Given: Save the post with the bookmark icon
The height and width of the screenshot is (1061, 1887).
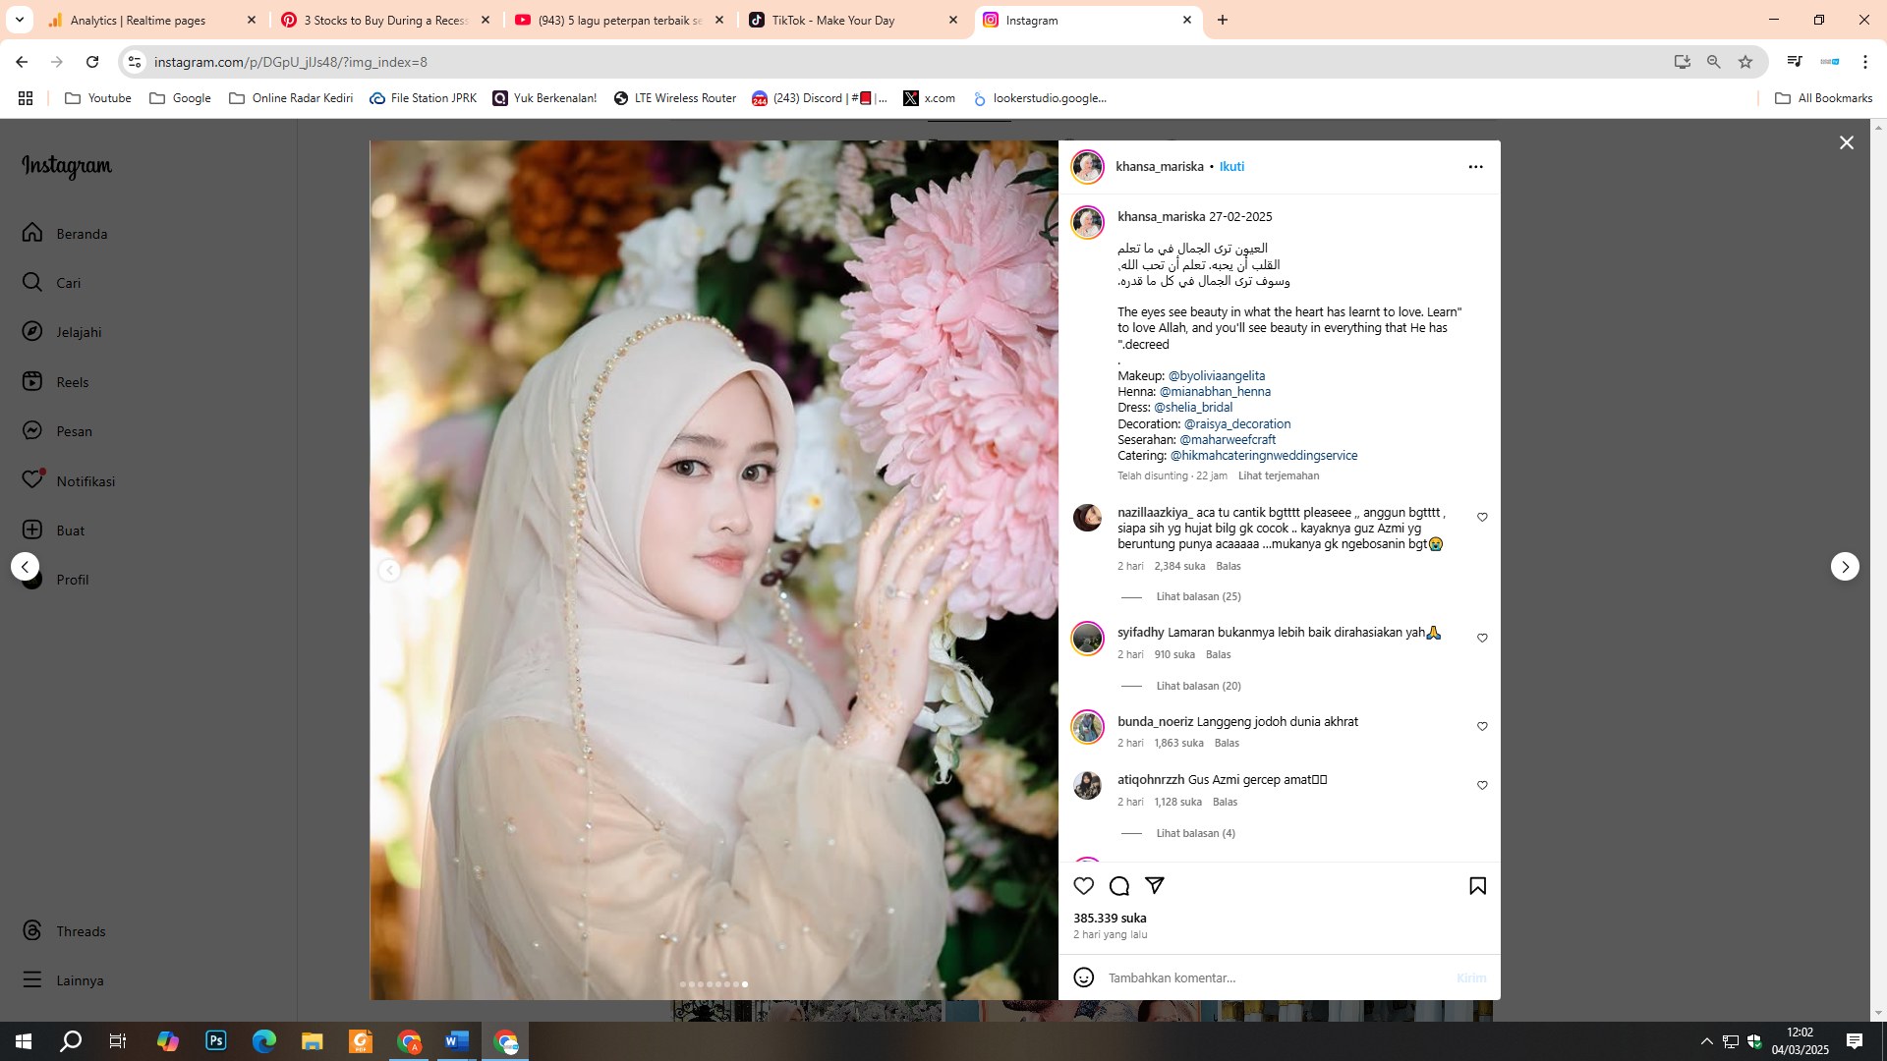Looking at the screenshot, I should [x=1476, y=885].
